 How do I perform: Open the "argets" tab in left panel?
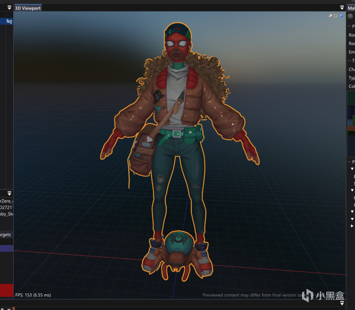click(6, 235)
